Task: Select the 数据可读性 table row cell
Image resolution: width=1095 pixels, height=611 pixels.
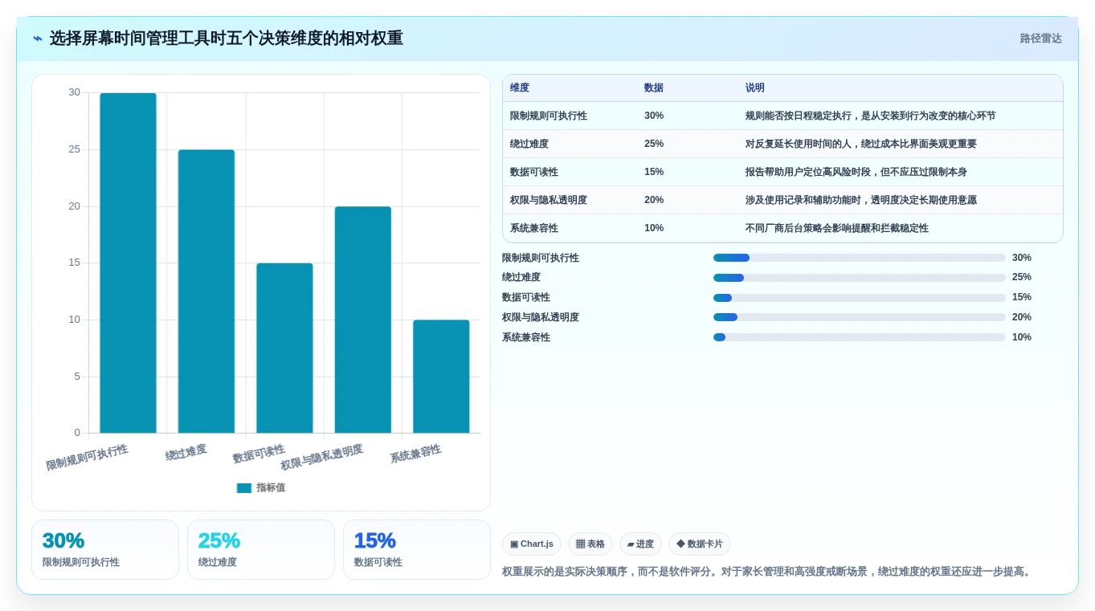Action: click(534, 173)
